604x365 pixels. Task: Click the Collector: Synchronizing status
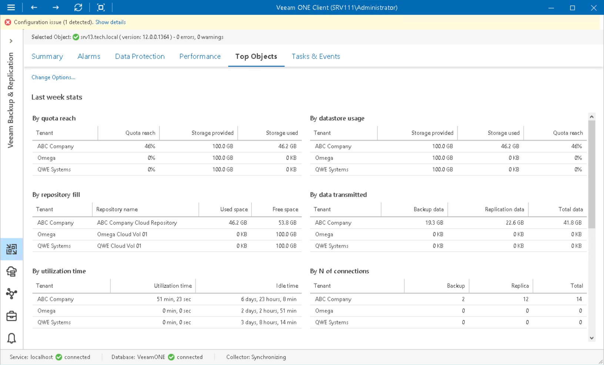[x=256, y=357]
